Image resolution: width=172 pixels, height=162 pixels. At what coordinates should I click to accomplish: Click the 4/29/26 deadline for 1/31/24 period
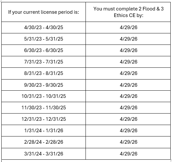pos(128,131)
